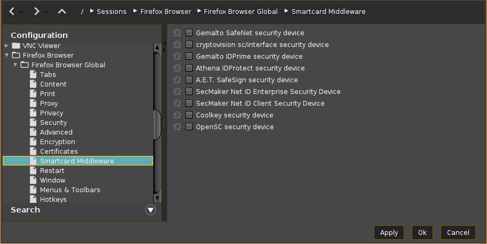Screen dimensions: 487x244
Task: Expand the Search panel arrow
Action: 151,210
